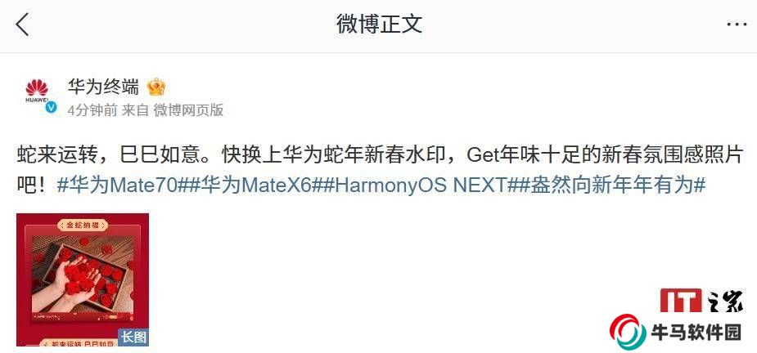
Task: Open the three-dot more options menu
Action: pyautogui.click(x=737, y=25)
